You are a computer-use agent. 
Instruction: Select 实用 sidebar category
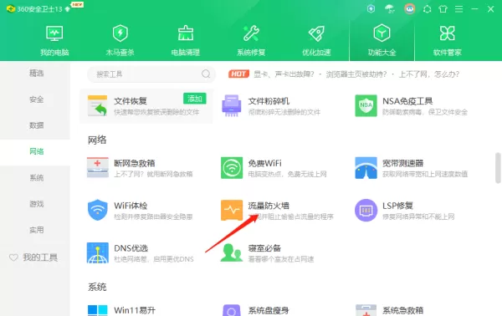[x=36, y=230]
